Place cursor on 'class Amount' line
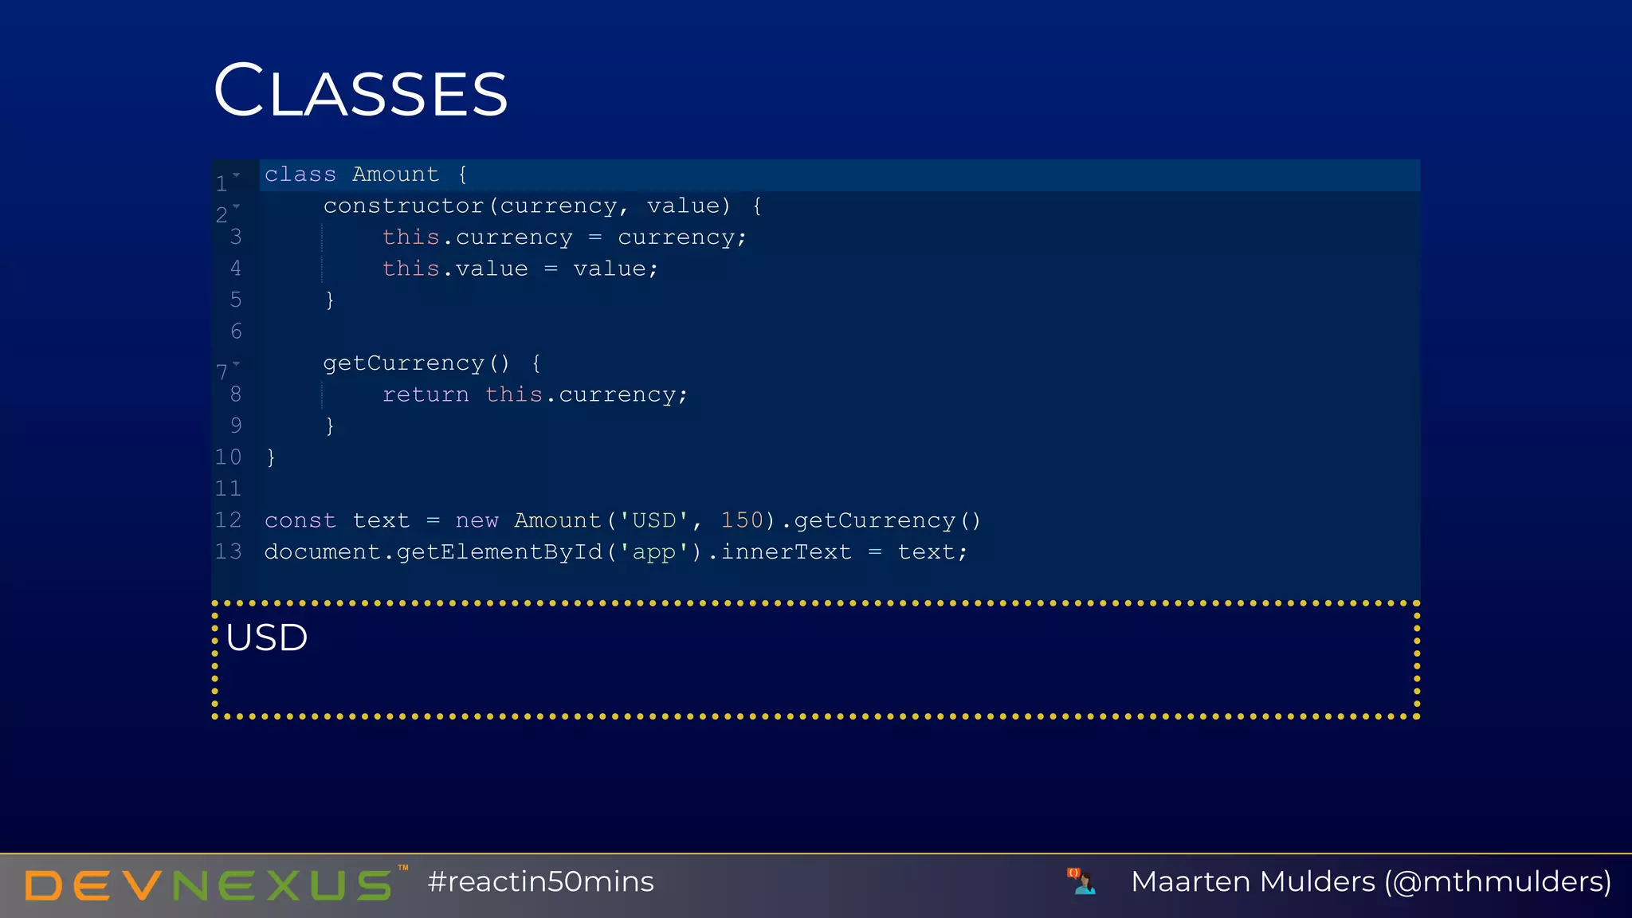Screen dimensions: 1632x918 pos(840,175)
